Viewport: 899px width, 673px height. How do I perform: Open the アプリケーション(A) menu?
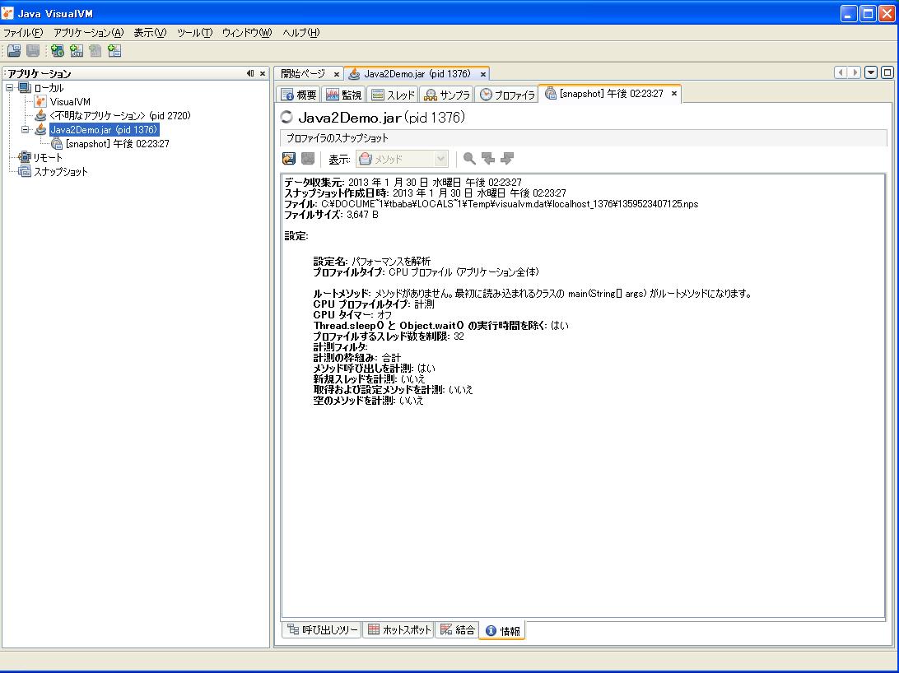pos(88,33)
